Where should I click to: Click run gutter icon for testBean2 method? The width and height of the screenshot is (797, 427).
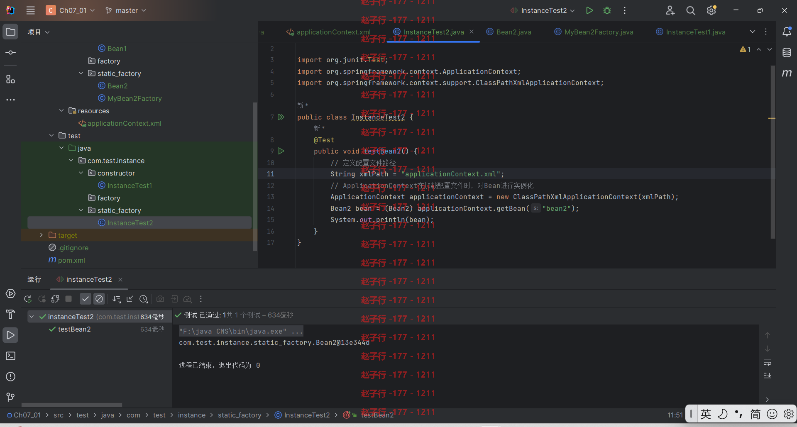tap(281, 151)
